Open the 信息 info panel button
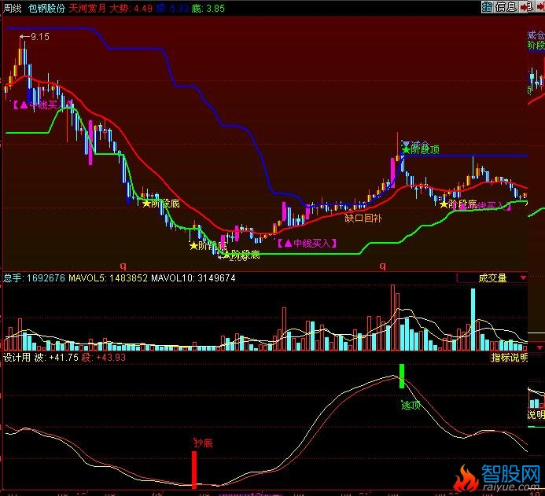This screenshot has height=496, width=545. (x=506, y=7)
